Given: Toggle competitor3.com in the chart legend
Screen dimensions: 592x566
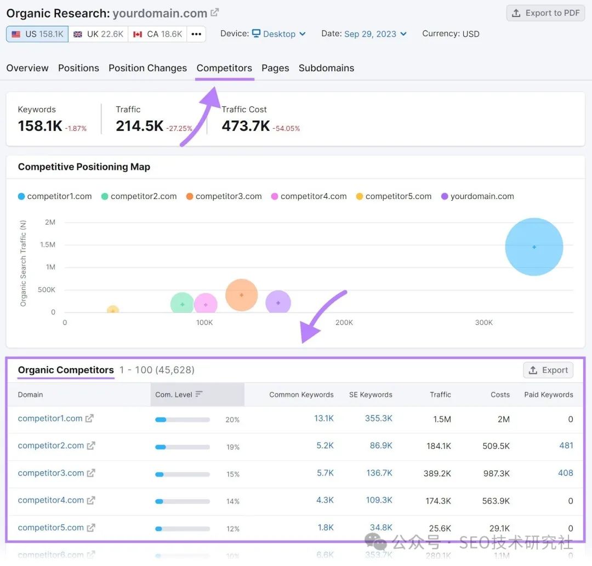Looking at the screenshot, I should tap(224, 196).
